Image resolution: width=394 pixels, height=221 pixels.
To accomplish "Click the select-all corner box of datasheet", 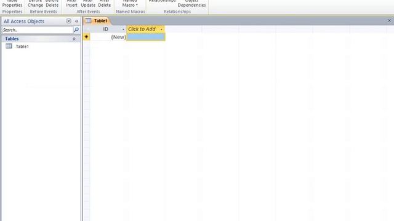I will tap(86, 29).
